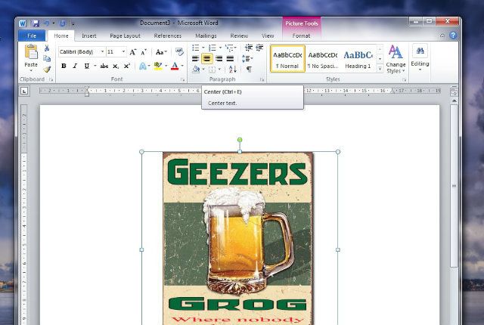
Task: Open the Line Spacing dropdown
Action: pyautogui.click(x=247, y=58)
